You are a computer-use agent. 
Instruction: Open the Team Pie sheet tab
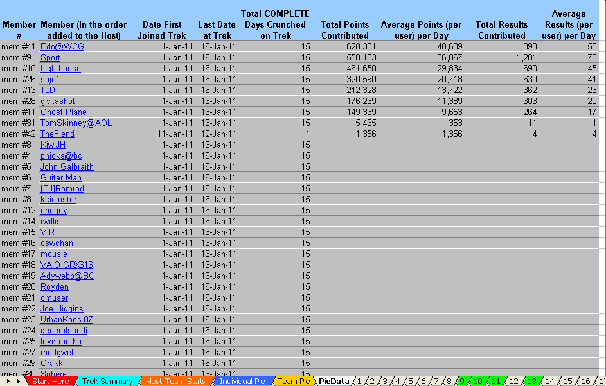point(294,382)
